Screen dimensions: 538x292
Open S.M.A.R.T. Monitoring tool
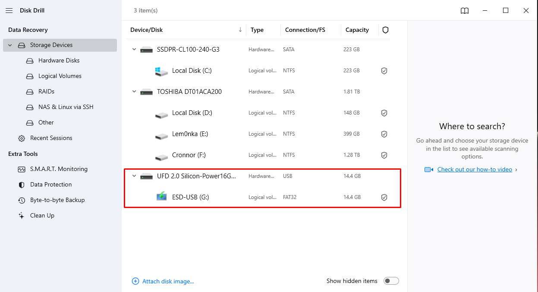click(x=59, y=169)
